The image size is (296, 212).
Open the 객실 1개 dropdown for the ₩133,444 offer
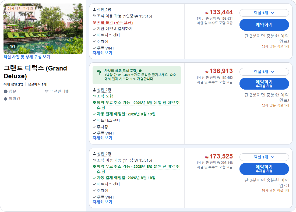264,13
